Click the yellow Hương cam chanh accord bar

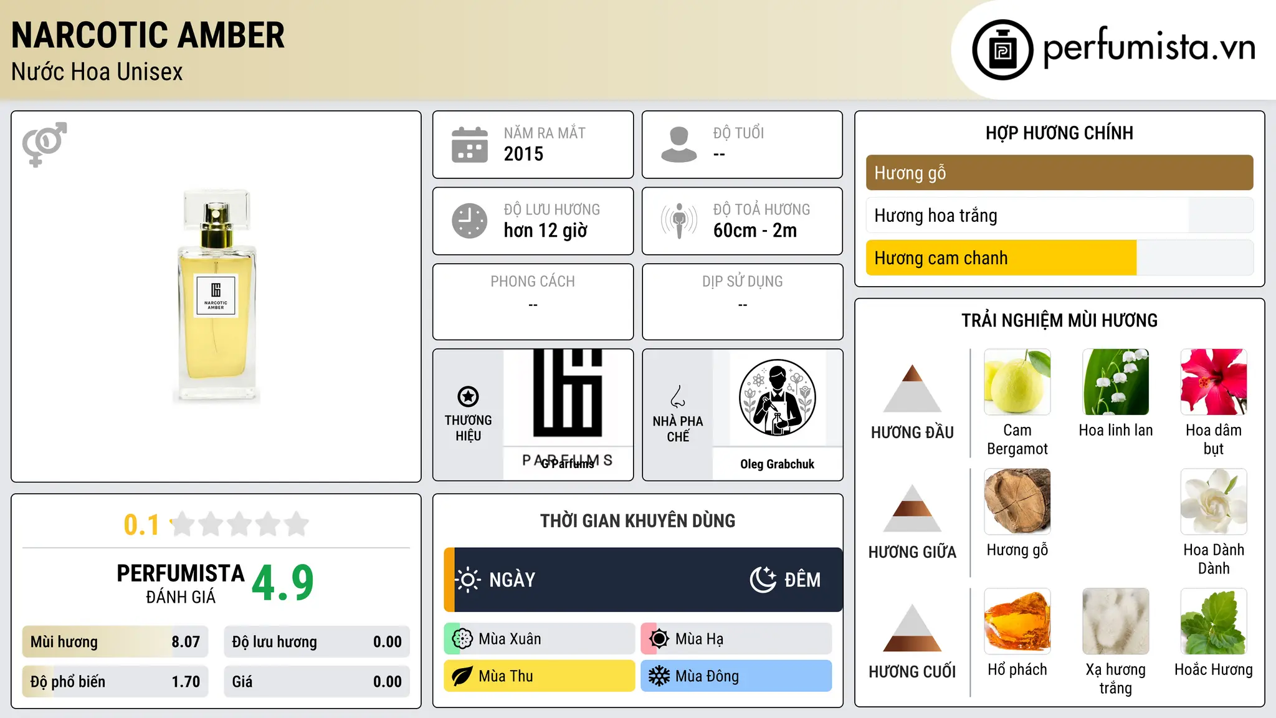[1059, 257]
